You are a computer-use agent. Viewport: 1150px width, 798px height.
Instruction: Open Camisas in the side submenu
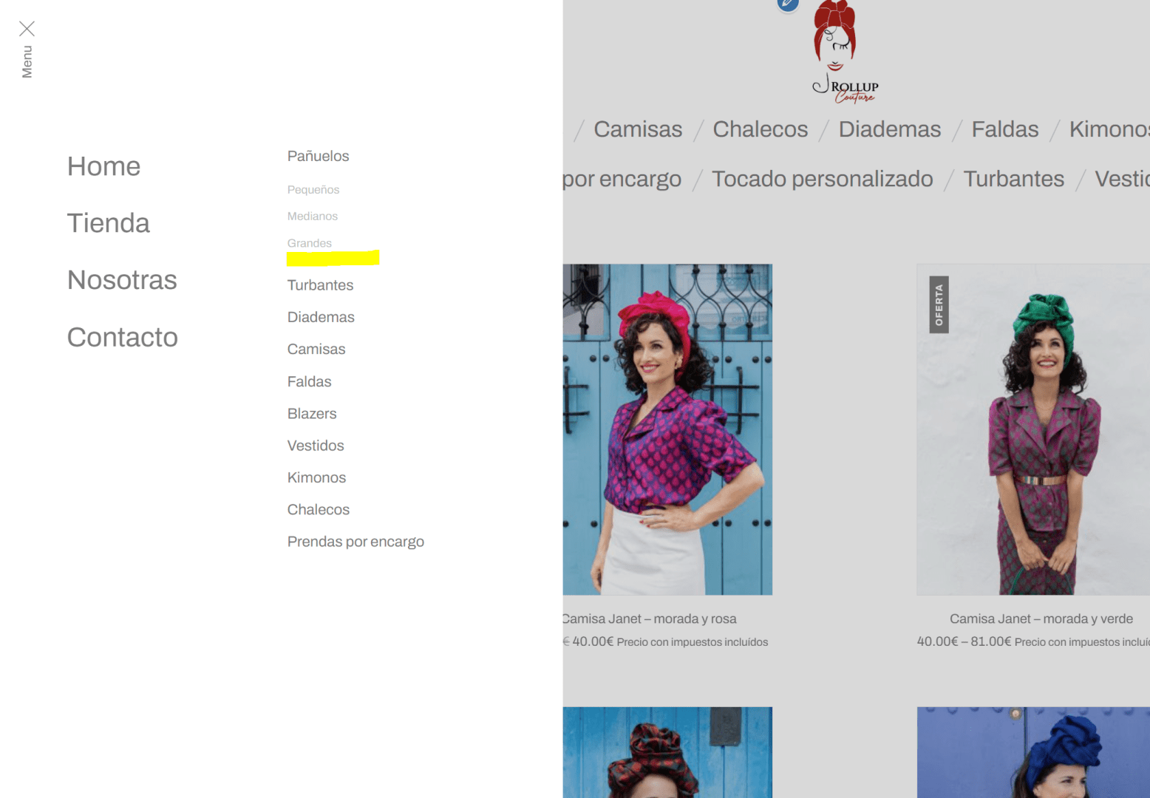(x=316, y=349)
